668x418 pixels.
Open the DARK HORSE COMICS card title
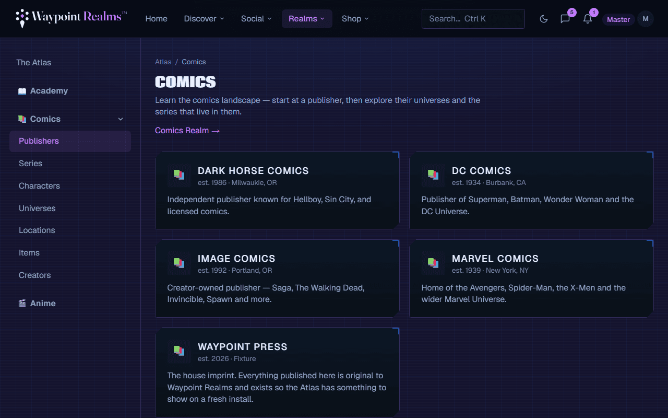pos(253,171)
